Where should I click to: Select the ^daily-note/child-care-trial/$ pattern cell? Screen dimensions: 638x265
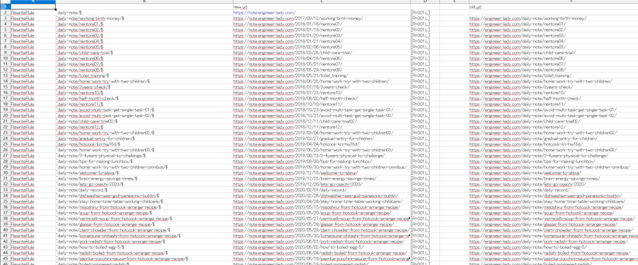144,52
